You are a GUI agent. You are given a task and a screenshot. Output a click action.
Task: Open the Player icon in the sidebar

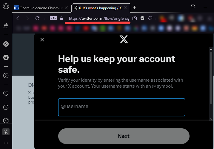click(6, 75)
